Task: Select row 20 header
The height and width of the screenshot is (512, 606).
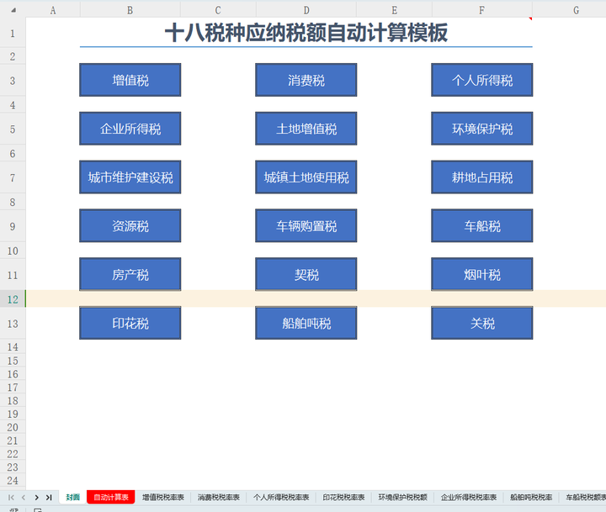Action: point(13,427)
